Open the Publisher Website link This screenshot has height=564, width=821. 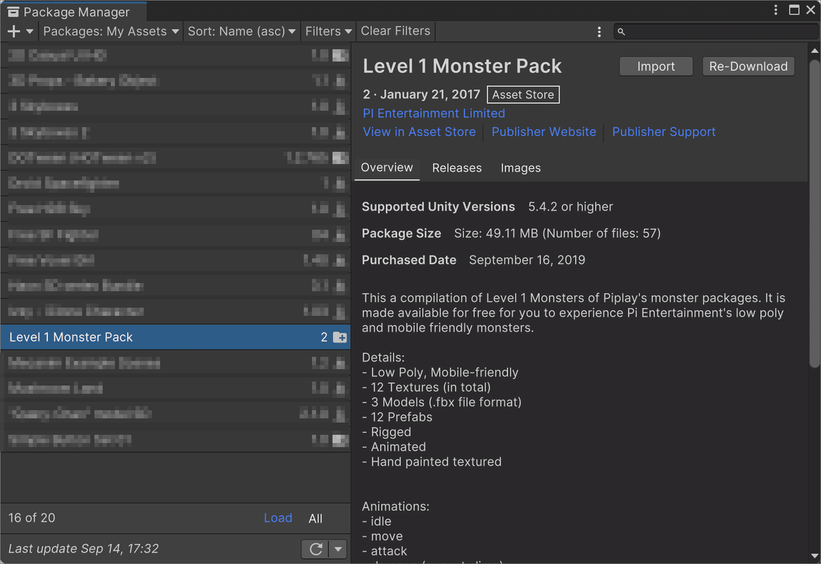[544, 132]
